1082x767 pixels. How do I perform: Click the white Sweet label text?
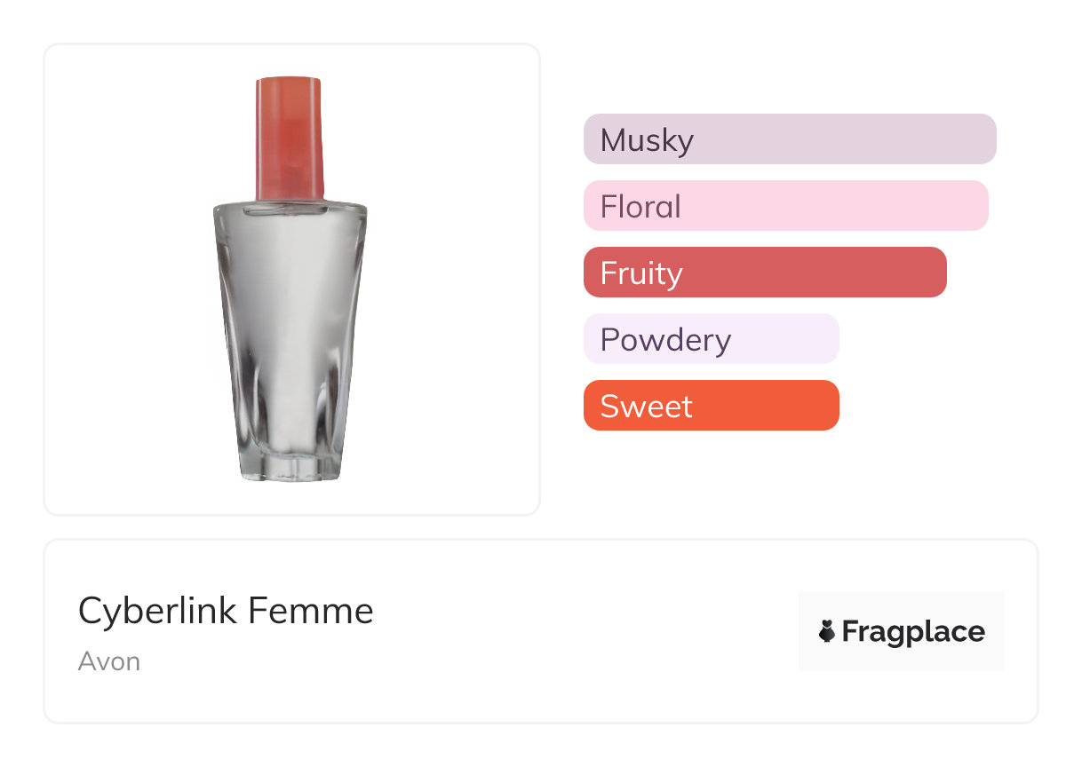[x=646, y=407]
